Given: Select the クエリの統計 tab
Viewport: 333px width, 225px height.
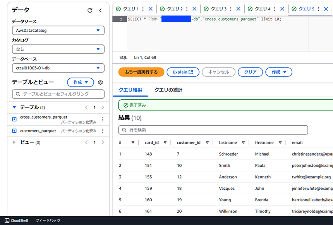Looking at the screenshot, I should pos(168,90).
